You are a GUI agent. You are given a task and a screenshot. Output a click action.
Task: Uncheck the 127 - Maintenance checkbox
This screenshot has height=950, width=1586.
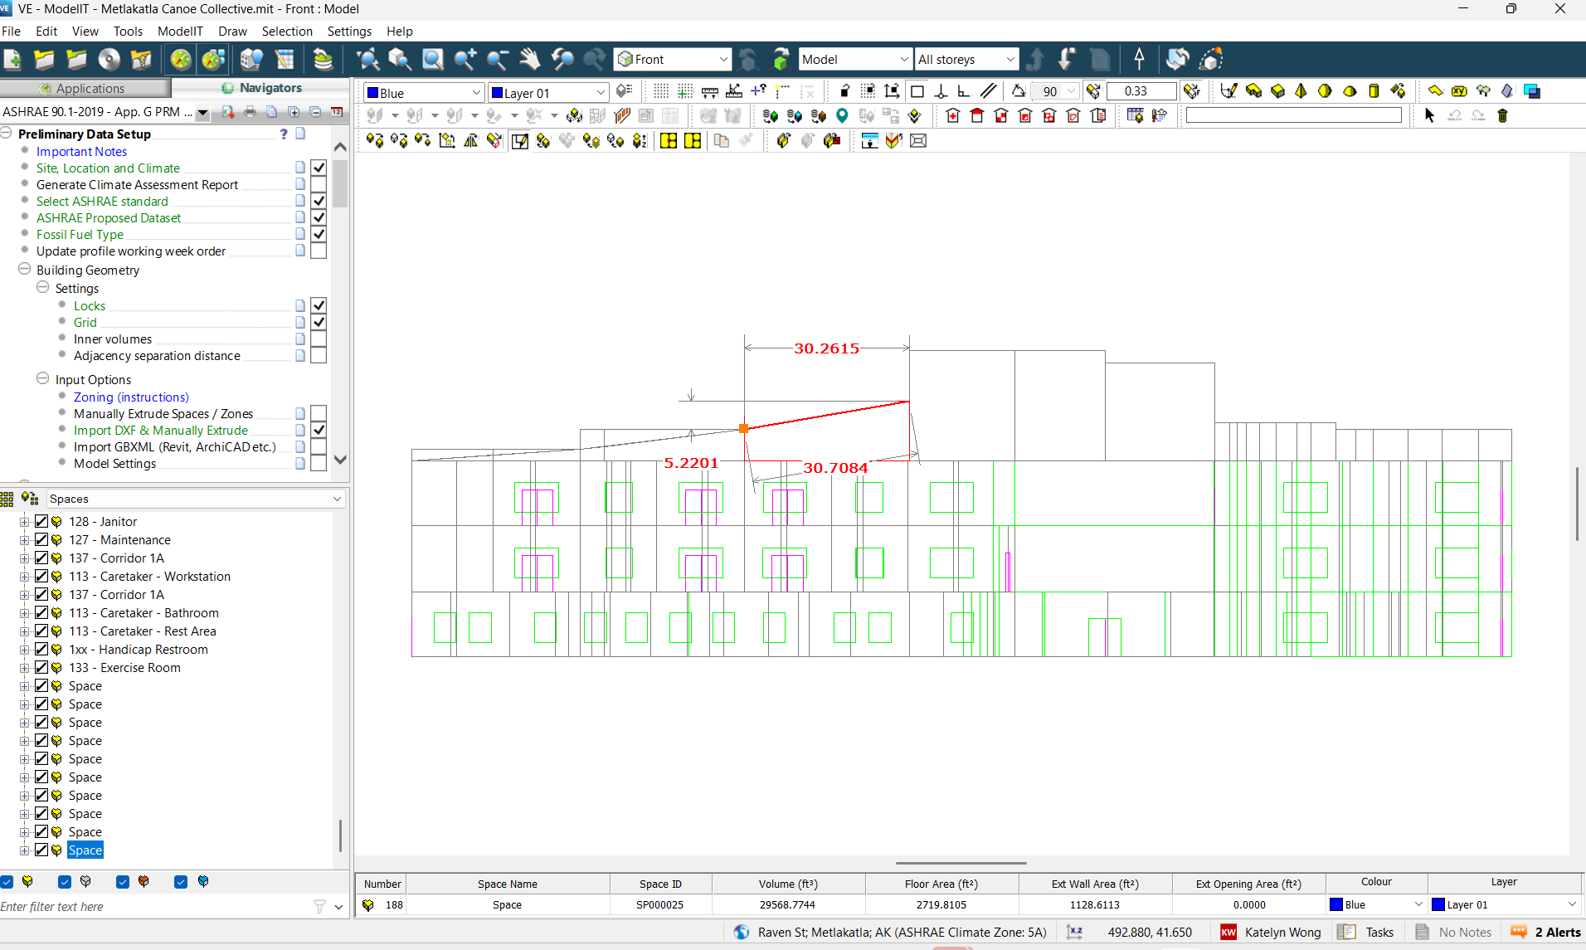pyautogui.click(x=41, y=539)
